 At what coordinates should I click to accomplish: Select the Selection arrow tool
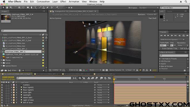(3, 7)
